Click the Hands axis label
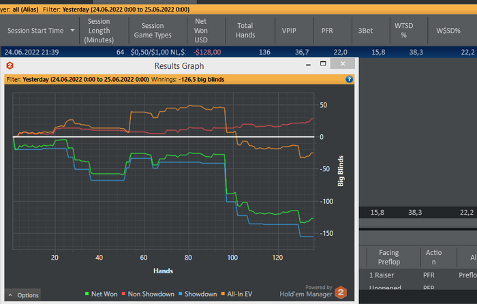477x304 pixels. tap(163, 271)
